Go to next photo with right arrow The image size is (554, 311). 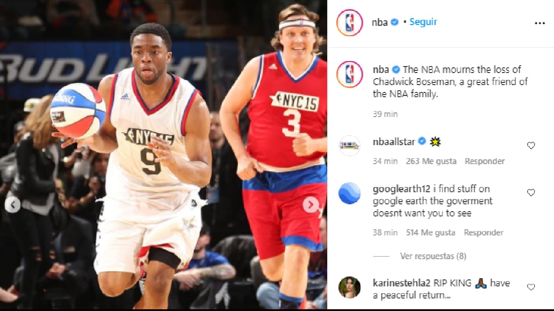pos(310,204)
